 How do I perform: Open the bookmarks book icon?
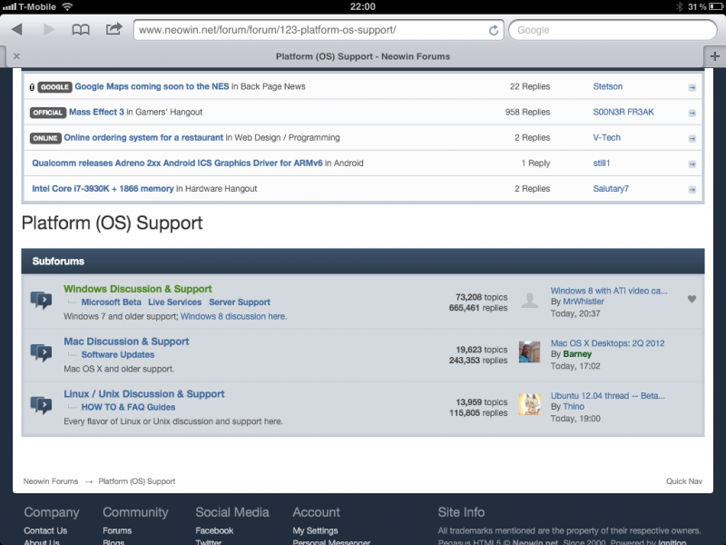[x=81, y=30]
